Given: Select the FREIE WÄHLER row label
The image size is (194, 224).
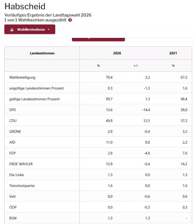Looking at the screenshot, I should [21, 164].
